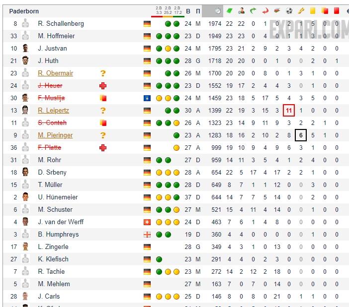The width and height of the screenshot is (349, 307).
Task: Sort by assists boot icon
Action: click(x=301, y=10)
